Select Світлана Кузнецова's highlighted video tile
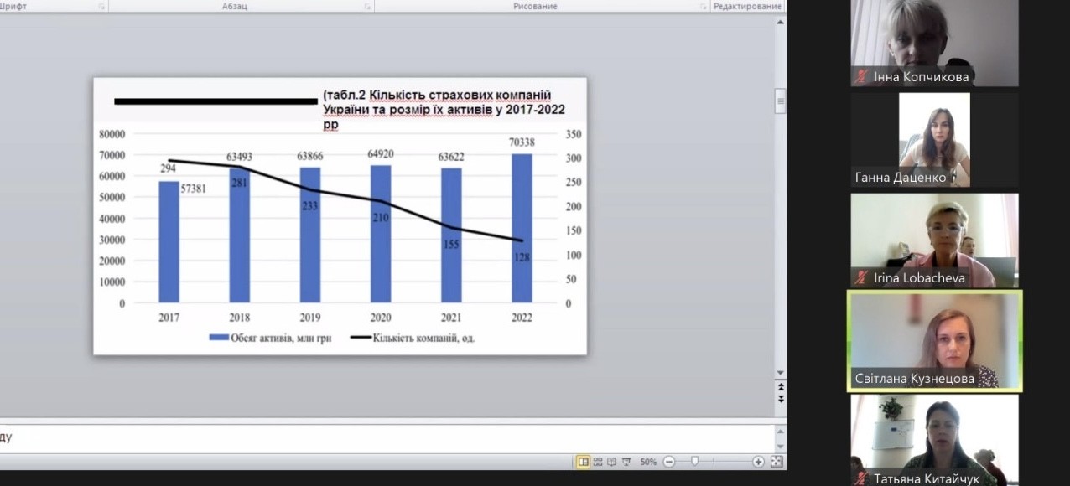 (x=934, y=340)
